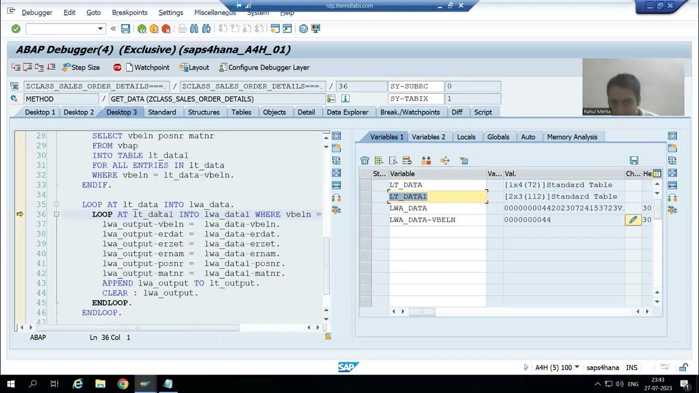
Task: Click the Save diskette icon in top toolbar
Action: (x=126, y=28)
